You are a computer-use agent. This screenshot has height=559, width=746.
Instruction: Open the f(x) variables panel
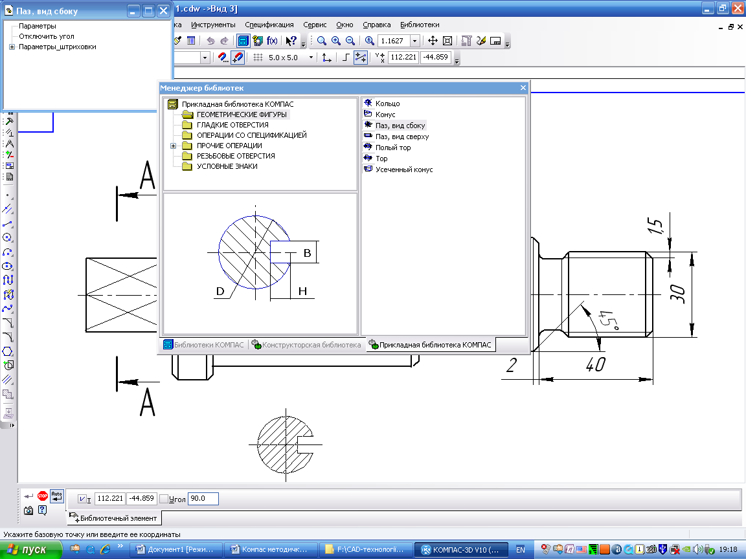273,41
